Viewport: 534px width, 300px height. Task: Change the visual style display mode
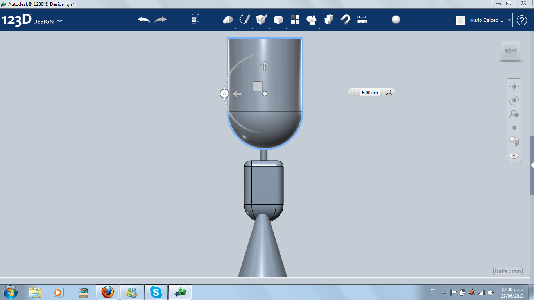coord(514,141)
